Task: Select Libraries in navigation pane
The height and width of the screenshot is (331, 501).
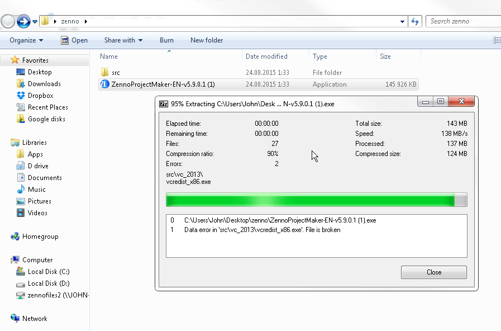Action: 35,143
